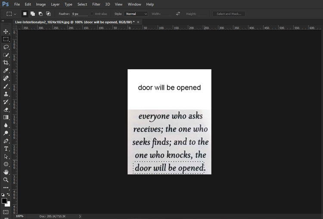Select the Dodge tool
This screenshot has height=219, width=323.
tap(6, 133)
